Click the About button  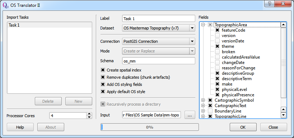tap(51, 127)
